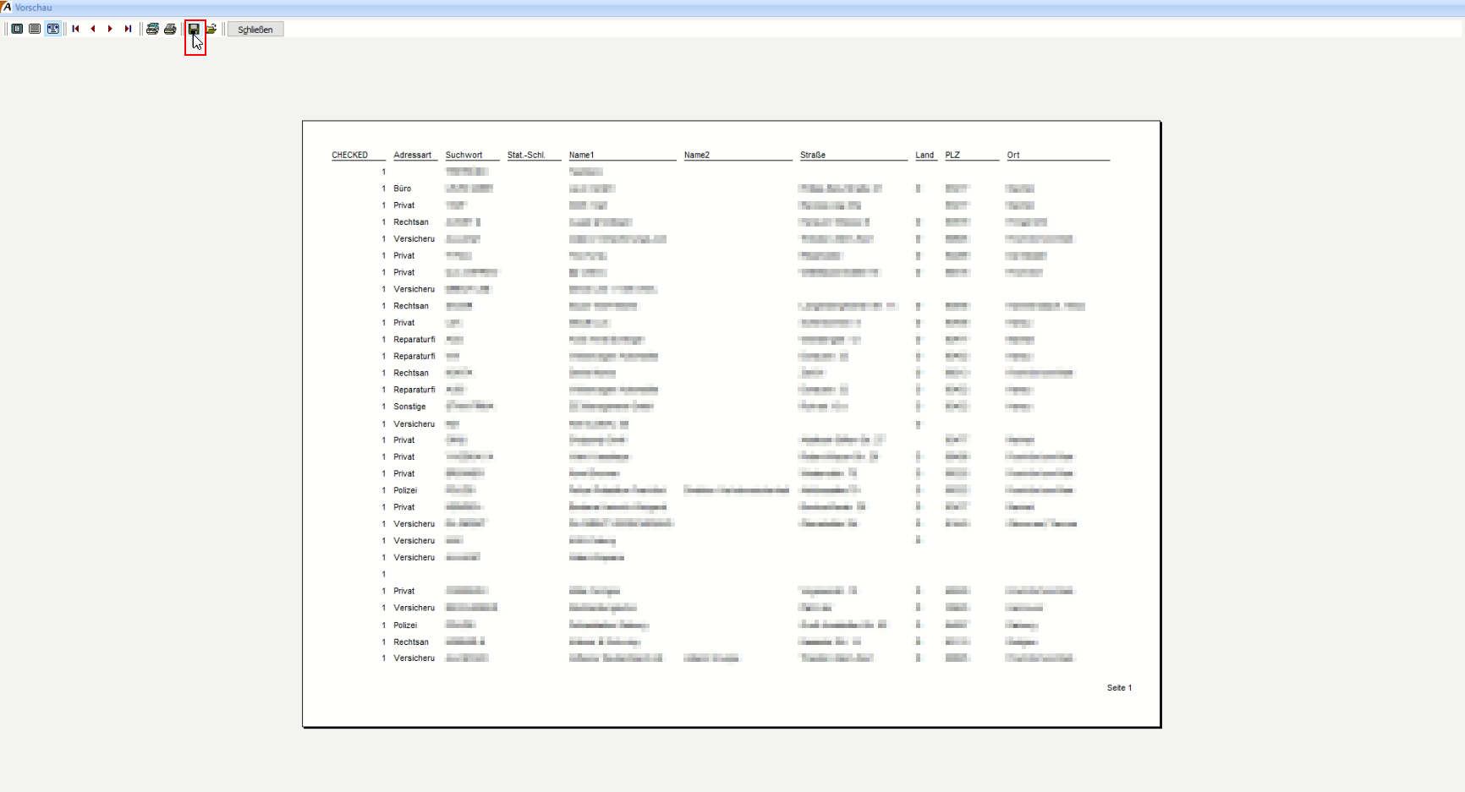1465x792 pixels.
Task: Click the Vorschau window application icon
Action: [x=7, y=7]
